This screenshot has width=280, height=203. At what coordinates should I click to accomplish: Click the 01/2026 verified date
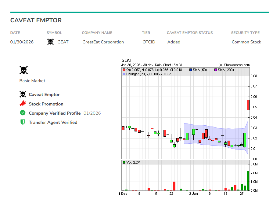coord(92,113)
